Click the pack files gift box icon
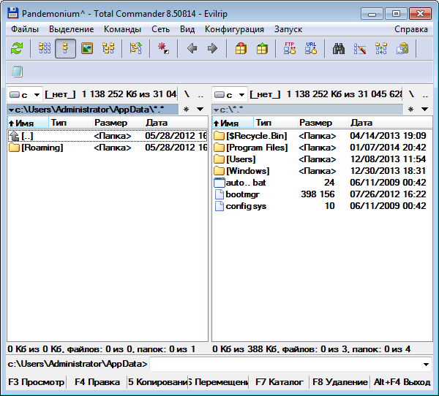Image resolution: width=439 pixels, height=396 pixels. point(241,48)
